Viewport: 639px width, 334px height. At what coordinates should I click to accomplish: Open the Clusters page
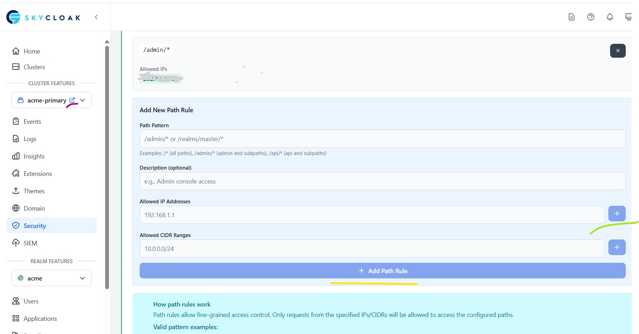click(x=34, y=67)
